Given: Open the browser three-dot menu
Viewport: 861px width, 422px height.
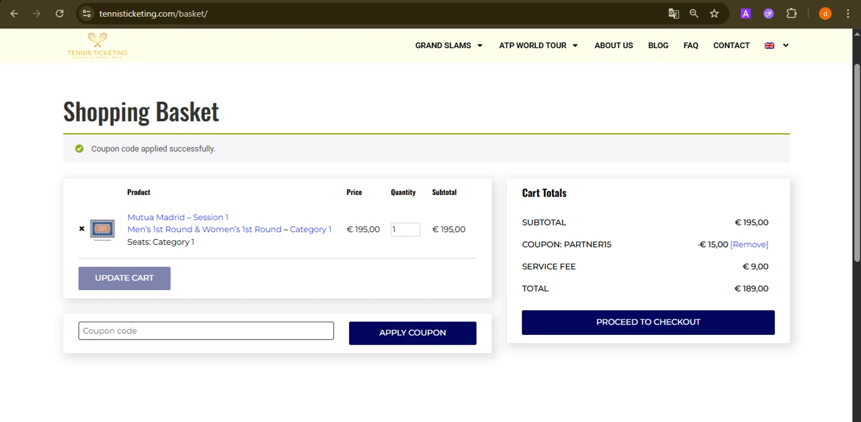Looking at the screenshot, I should (x=848, y=14).
